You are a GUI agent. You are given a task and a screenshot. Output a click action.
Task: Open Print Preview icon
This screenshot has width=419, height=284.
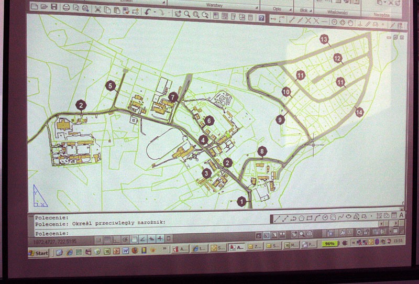[76, 7]
